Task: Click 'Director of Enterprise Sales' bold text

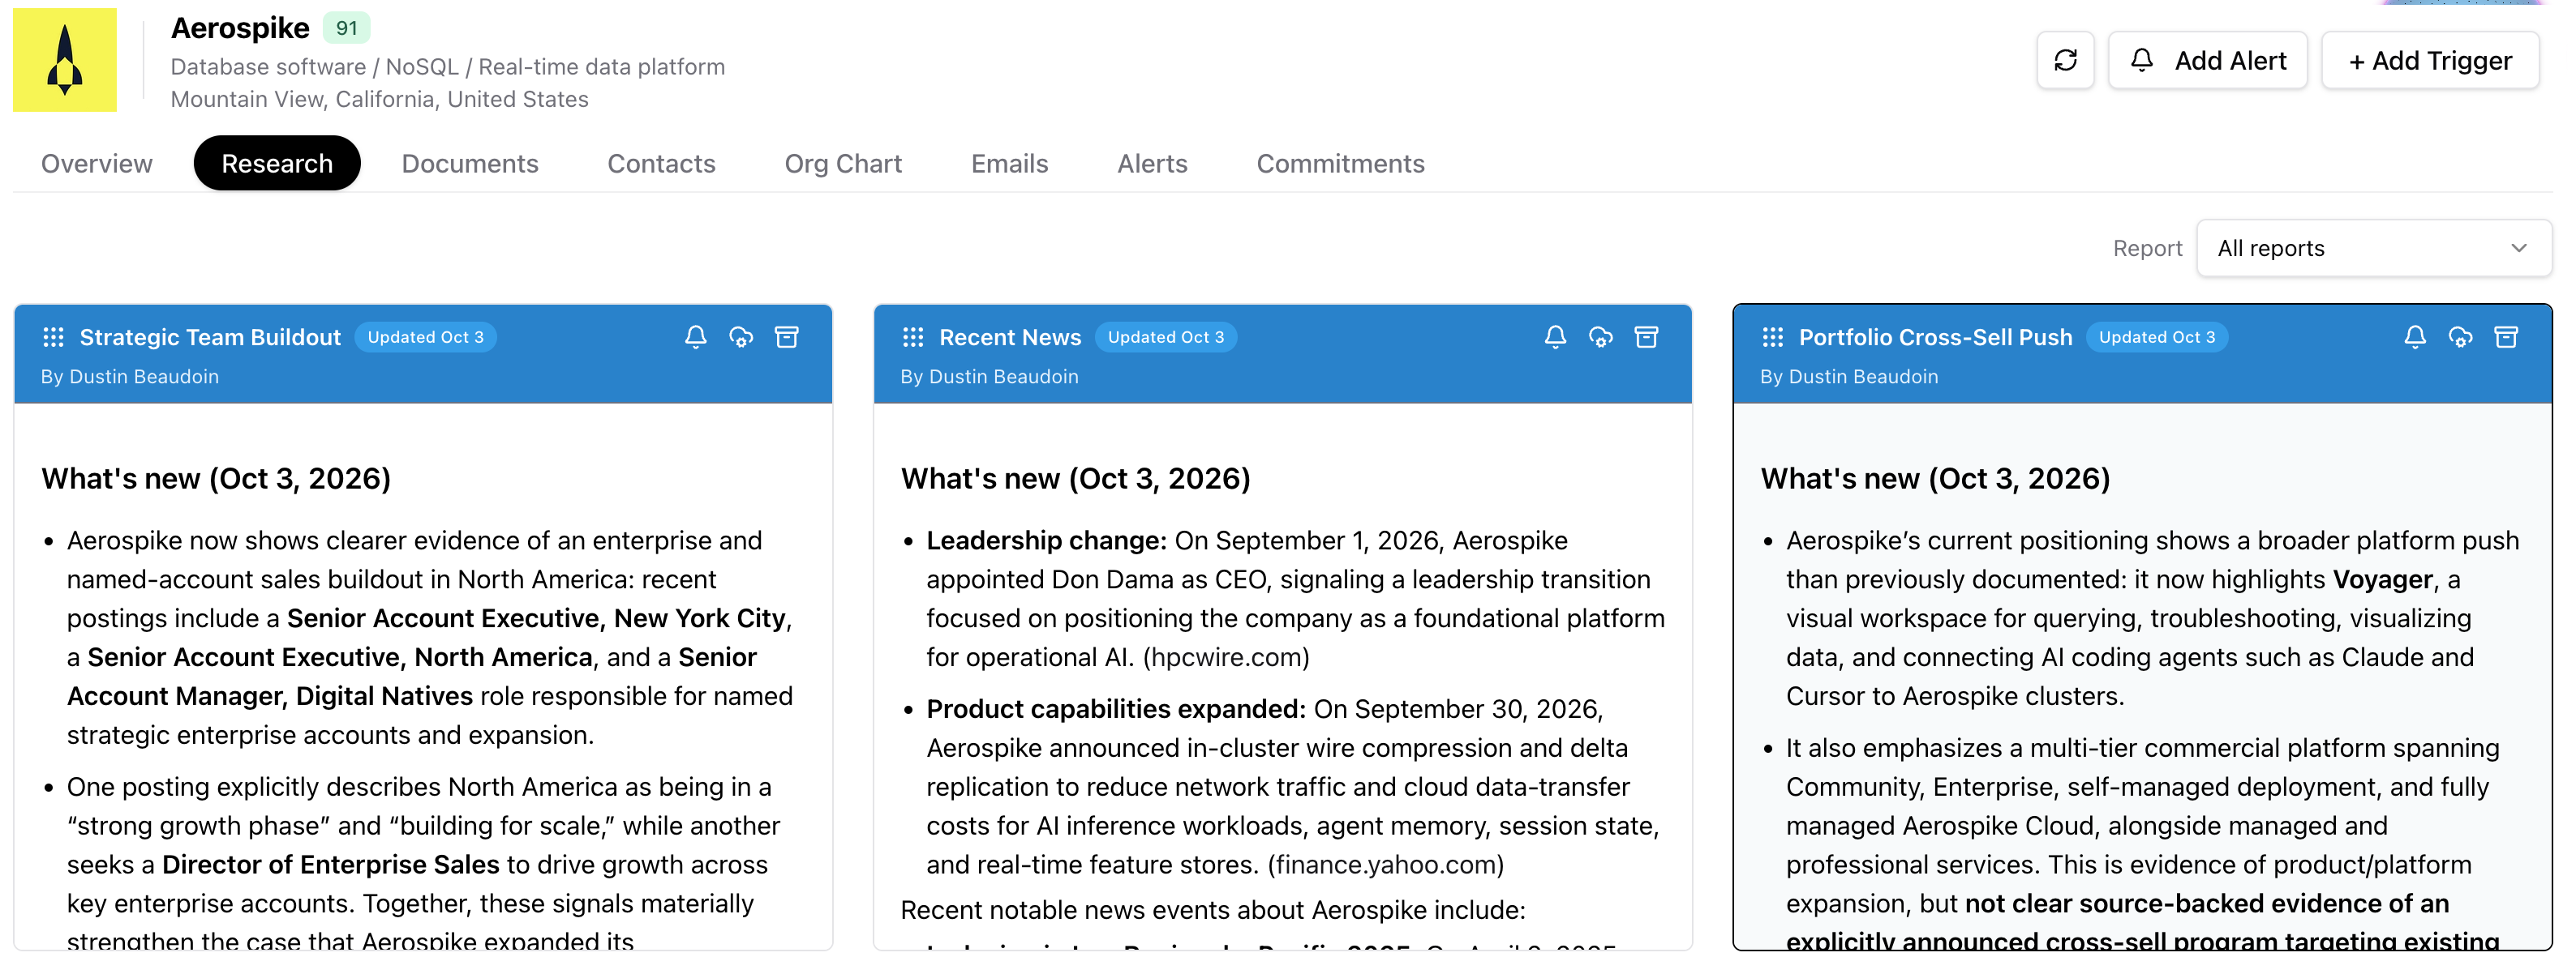Action: coord(331,865)
